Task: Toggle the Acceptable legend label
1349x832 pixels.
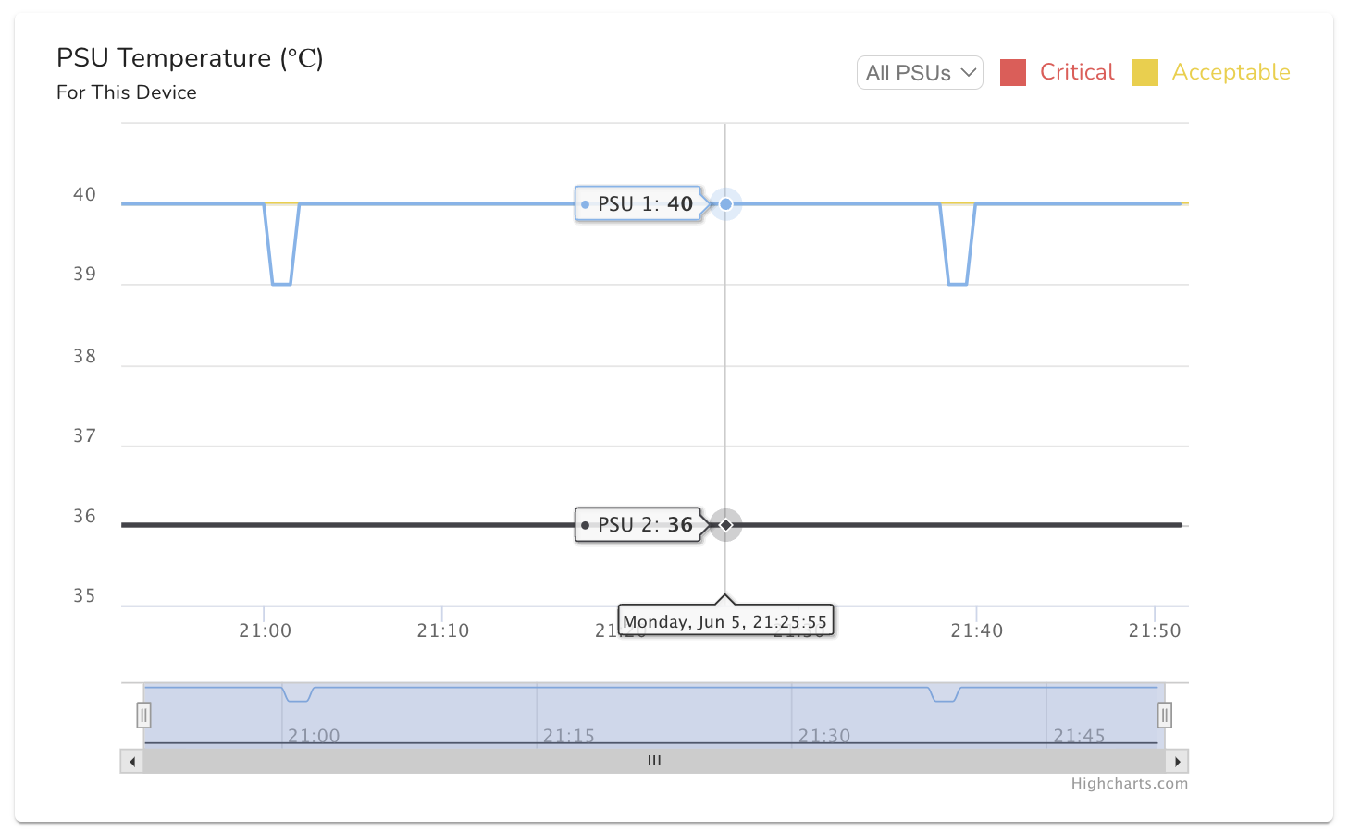Action: pos(1231,72)
